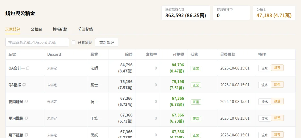This screenshot has width=301, height=138.
Task: Focus the 搜尋遊戲名稱／Discord 名稱 search field
Action: (37, 42)
